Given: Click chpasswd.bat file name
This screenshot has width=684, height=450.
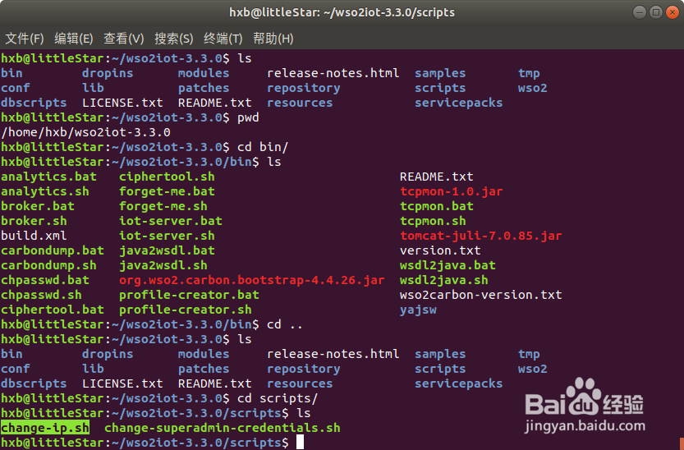Looking at the screenshot, I should pyautogui.click(x=45, y=280).
